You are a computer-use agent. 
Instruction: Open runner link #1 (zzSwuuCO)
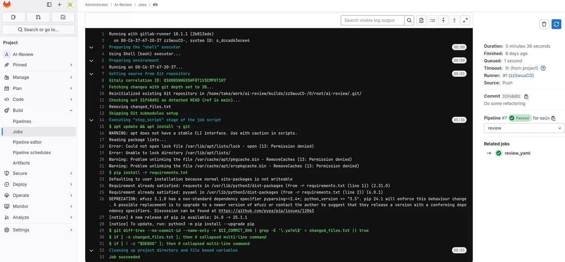click(518, 75)
